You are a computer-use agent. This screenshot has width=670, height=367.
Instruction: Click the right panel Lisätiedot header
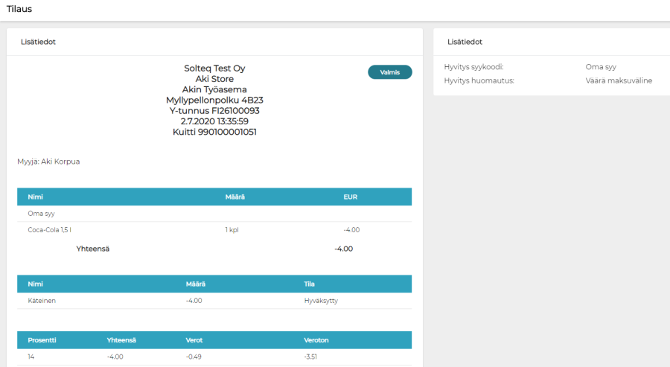click(465, 42)
